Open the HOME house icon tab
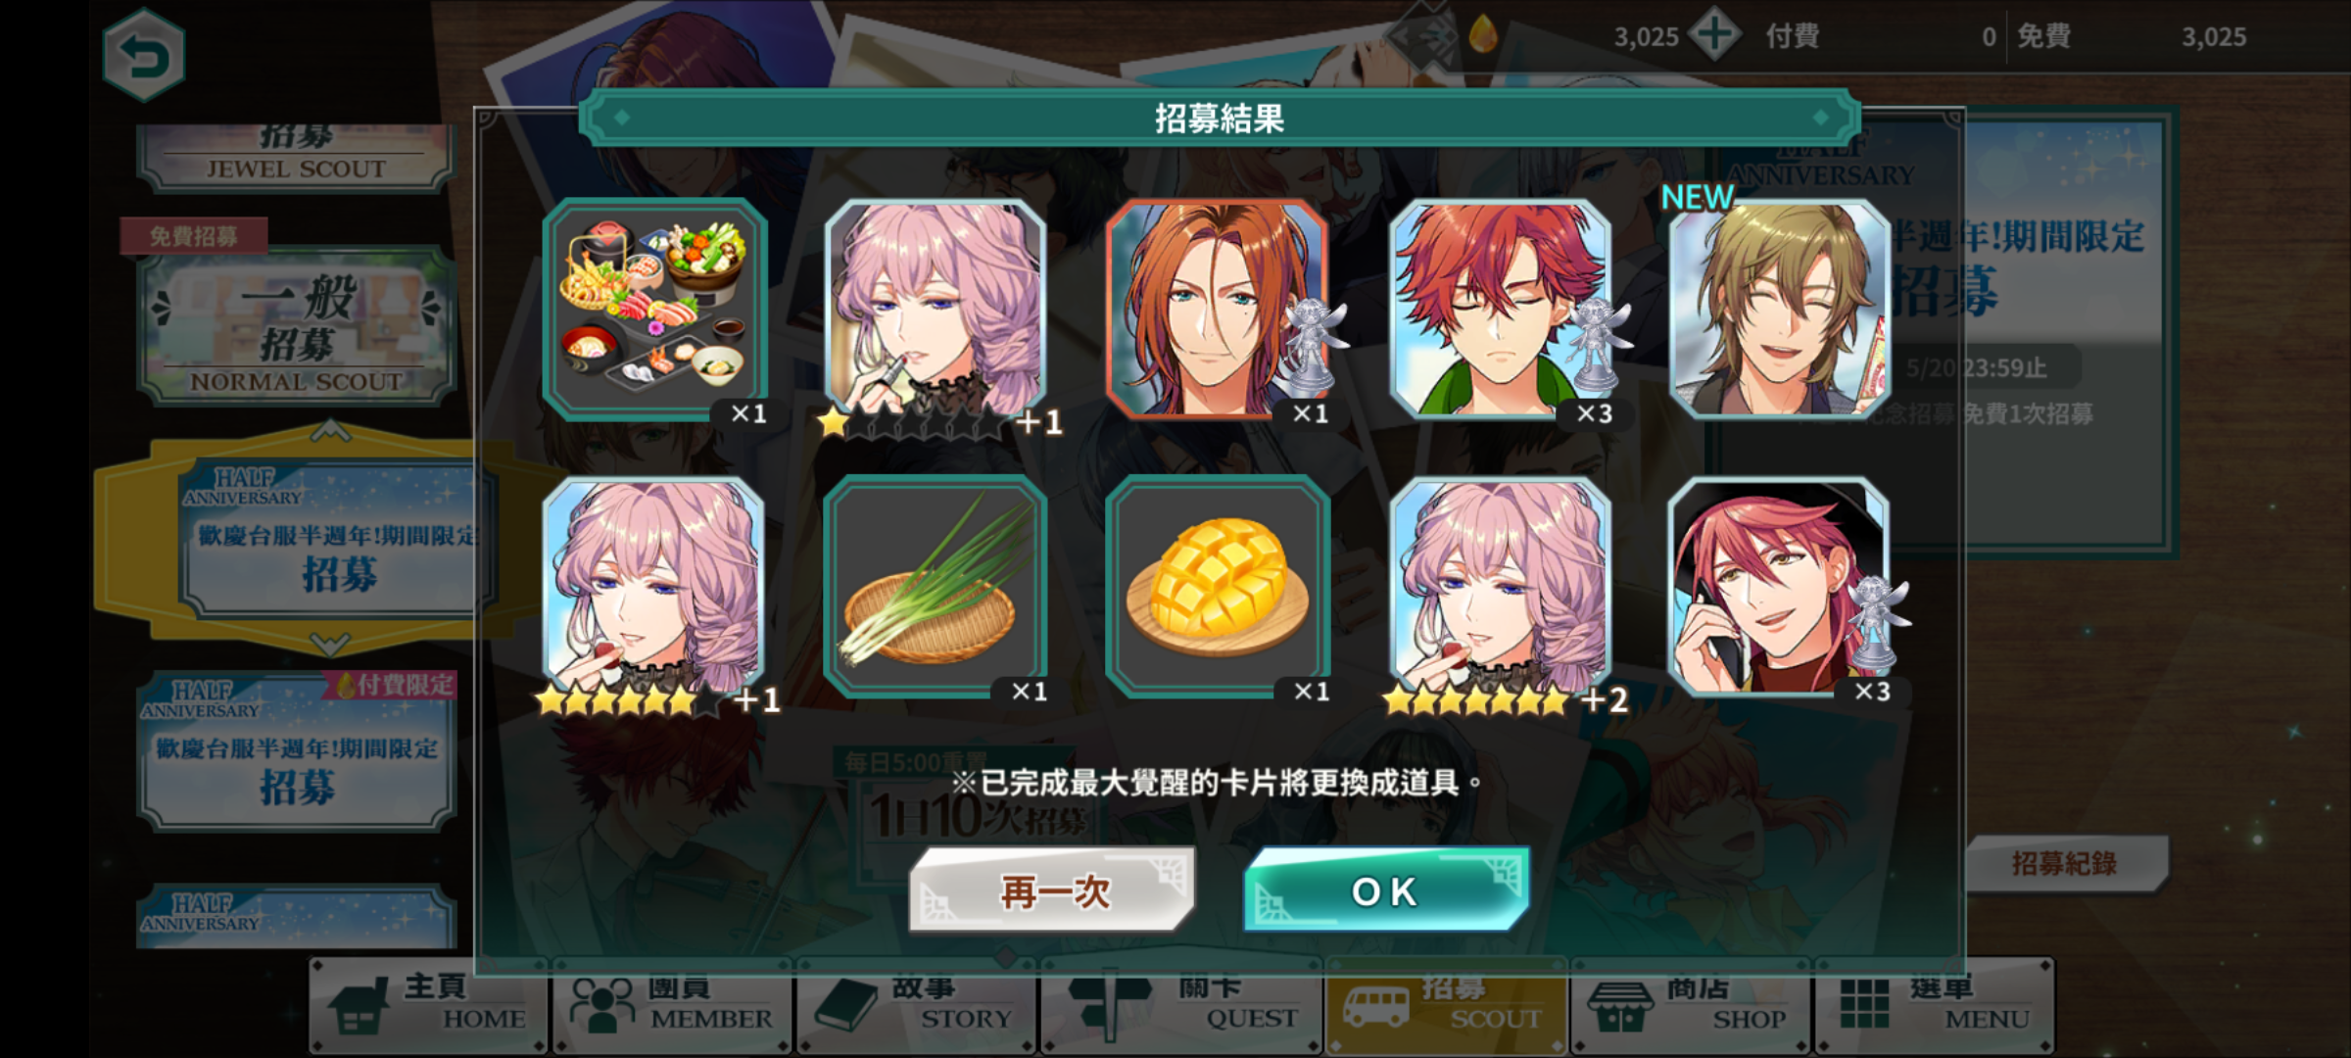The image size is (2351, 1058). (428, 1006)
